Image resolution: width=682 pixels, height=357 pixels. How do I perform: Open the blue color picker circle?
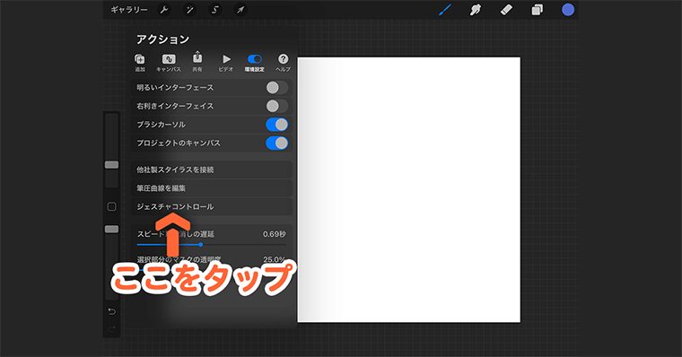coord(568,10)
